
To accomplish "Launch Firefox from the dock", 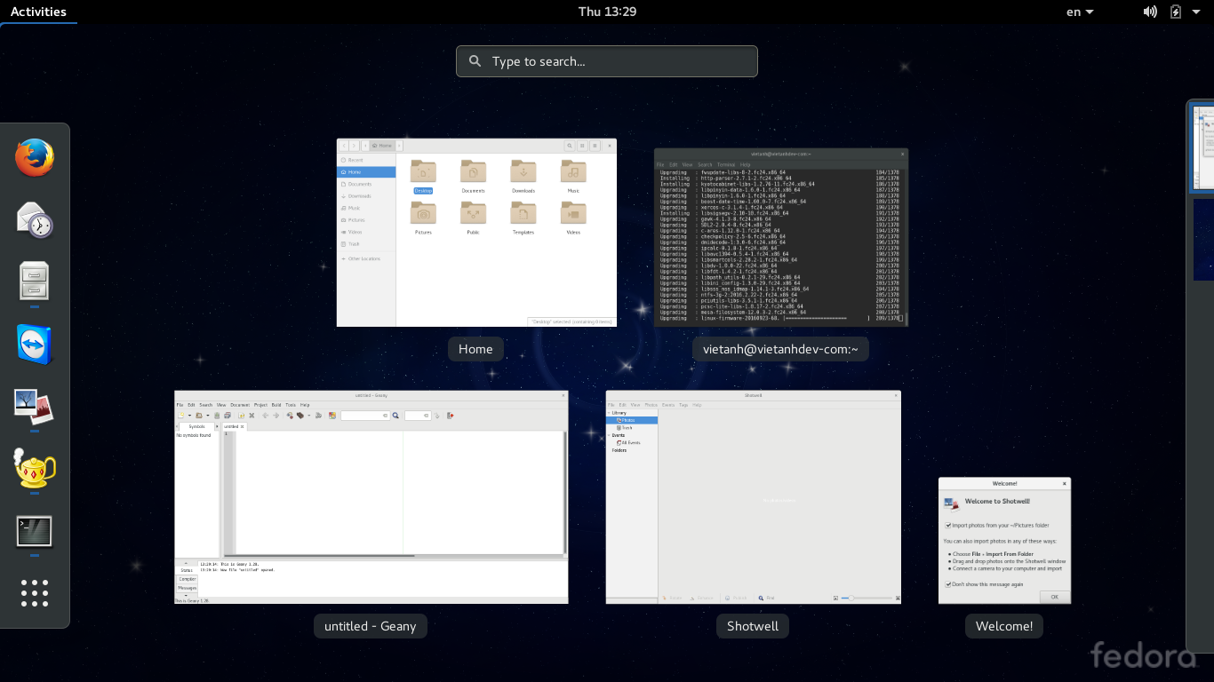I will (35, 158).
